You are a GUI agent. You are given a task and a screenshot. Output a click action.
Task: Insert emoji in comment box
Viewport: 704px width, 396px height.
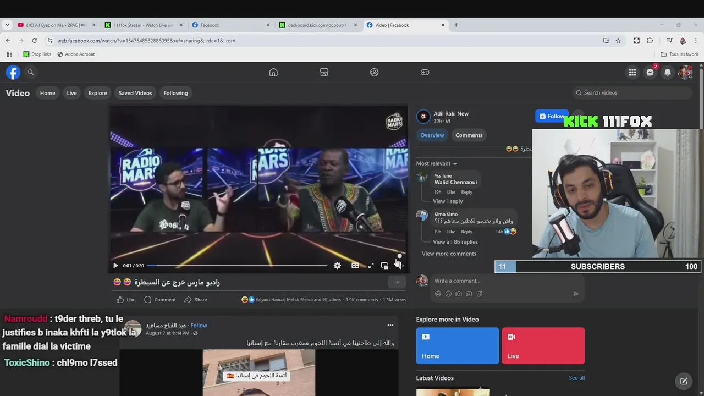click(x=448, y=294)
